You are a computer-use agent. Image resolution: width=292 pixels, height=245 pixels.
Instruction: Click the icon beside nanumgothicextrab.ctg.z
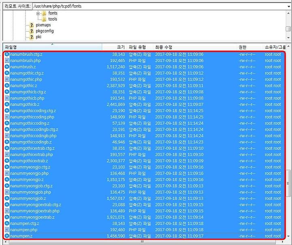7,148
